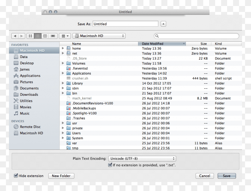This screenshot has width=251, height=191.
Task: Select Macintosh HD under Devices
Action: pyautogui.click(x=34, y=133)
